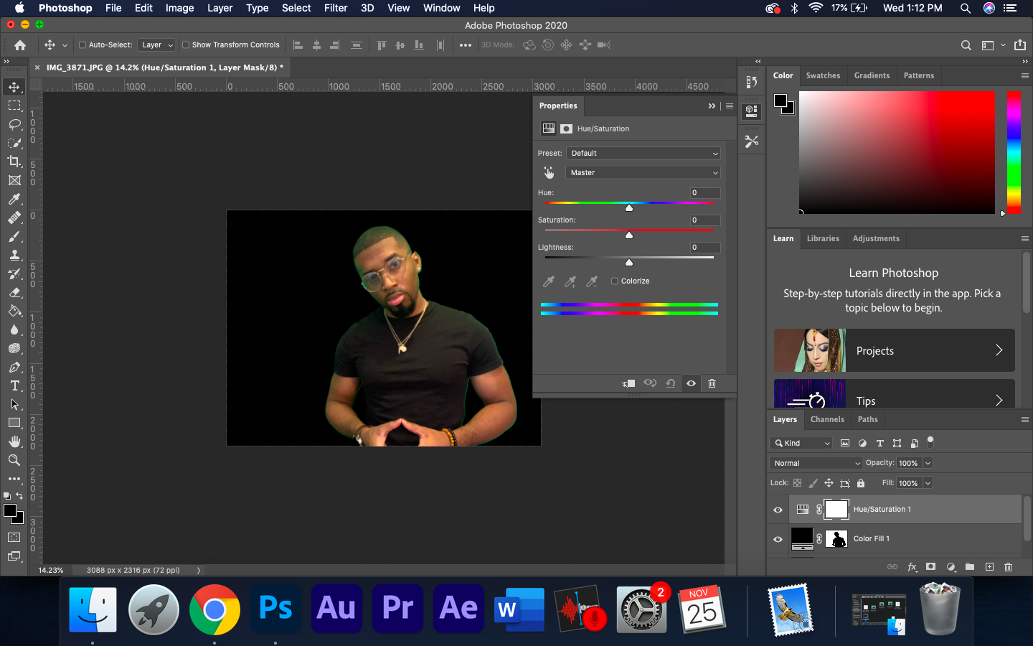Switch to the Channels tab
Image resolution: width=1033 pixels, height=646 pixels.
[x=827, y=419]
